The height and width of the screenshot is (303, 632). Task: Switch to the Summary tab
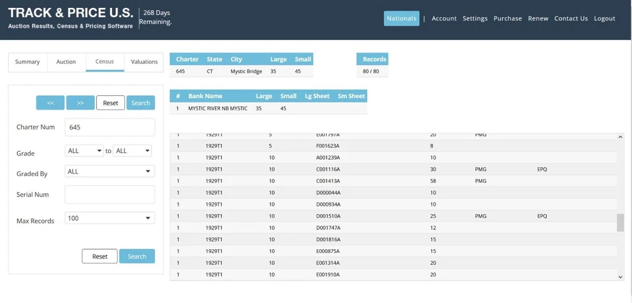[x=28, y=62]
